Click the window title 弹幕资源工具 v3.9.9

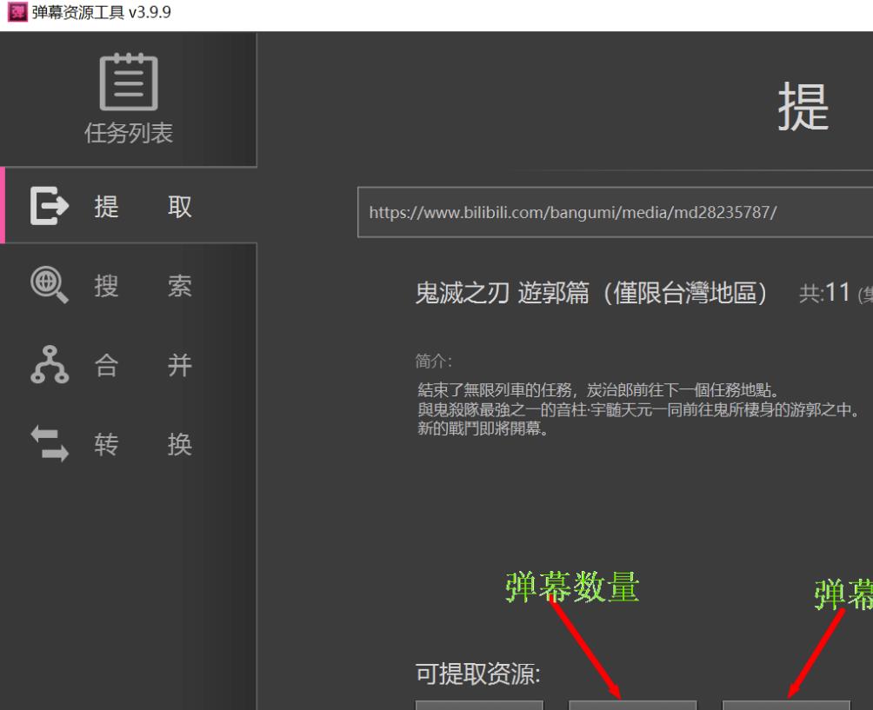[102, 12]
